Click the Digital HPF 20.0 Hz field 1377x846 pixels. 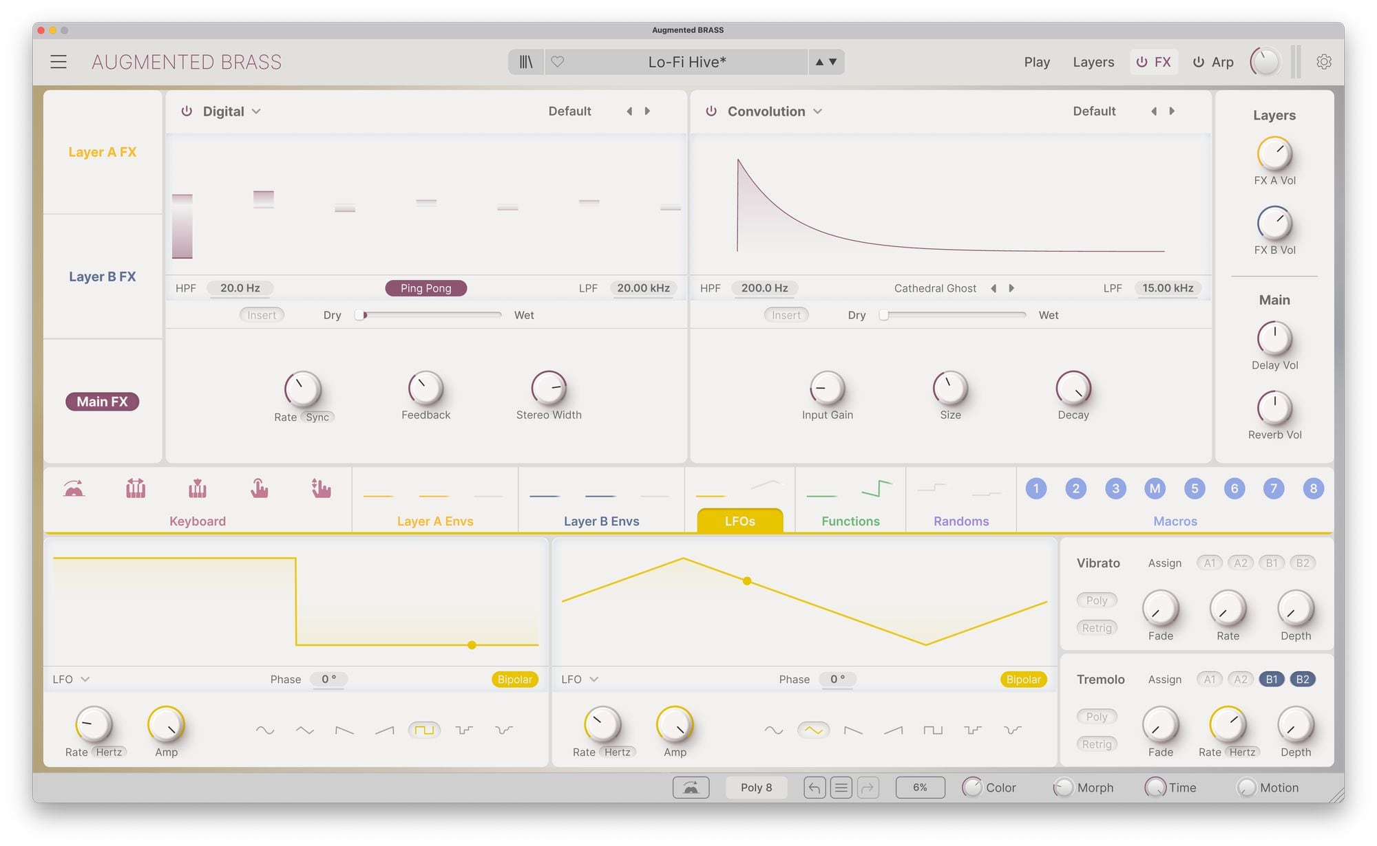240,288
